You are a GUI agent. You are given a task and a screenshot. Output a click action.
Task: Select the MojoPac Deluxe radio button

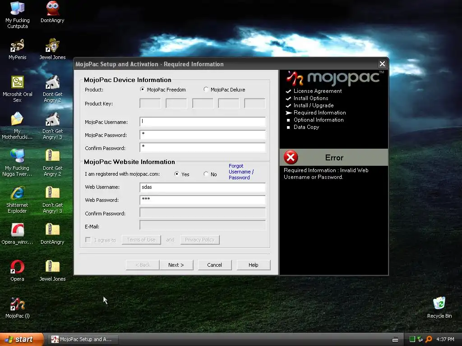click(206, 90)
